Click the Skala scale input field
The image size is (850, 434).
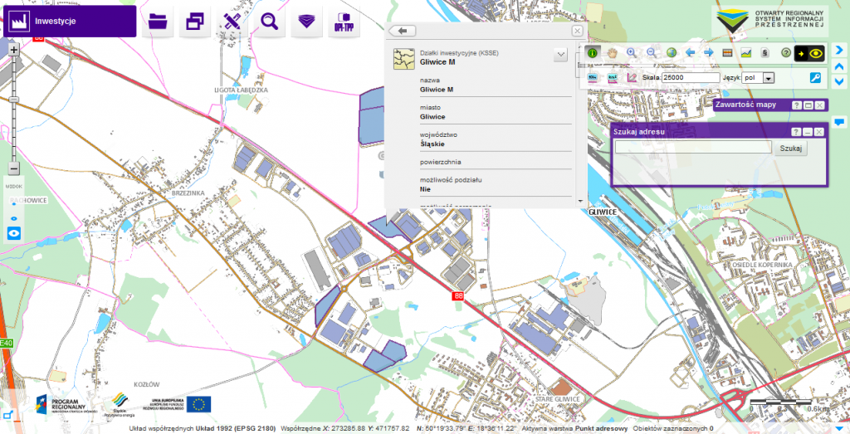coord(691,77)
